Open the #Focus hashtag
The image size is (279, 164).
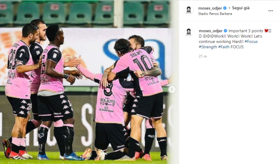point(251,41)
